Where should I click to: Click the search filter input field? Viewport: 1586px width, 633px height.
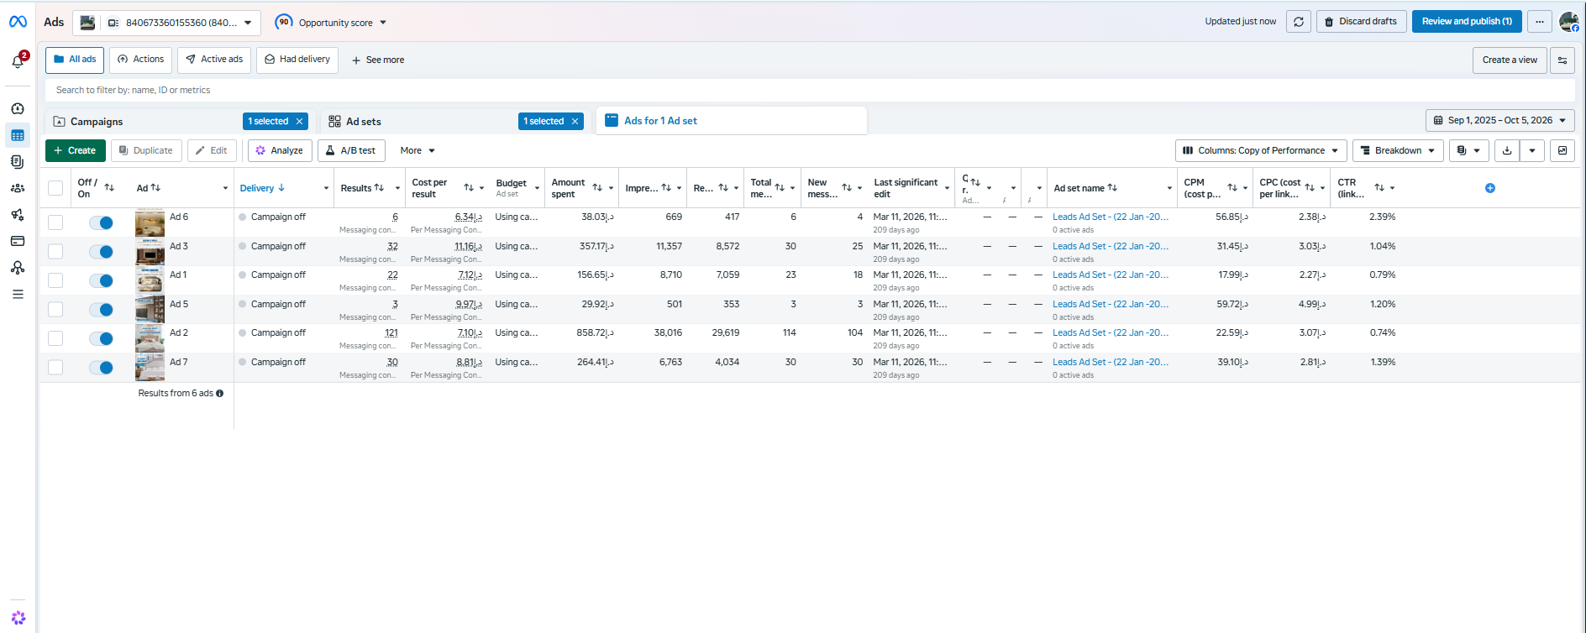point(810,91)
